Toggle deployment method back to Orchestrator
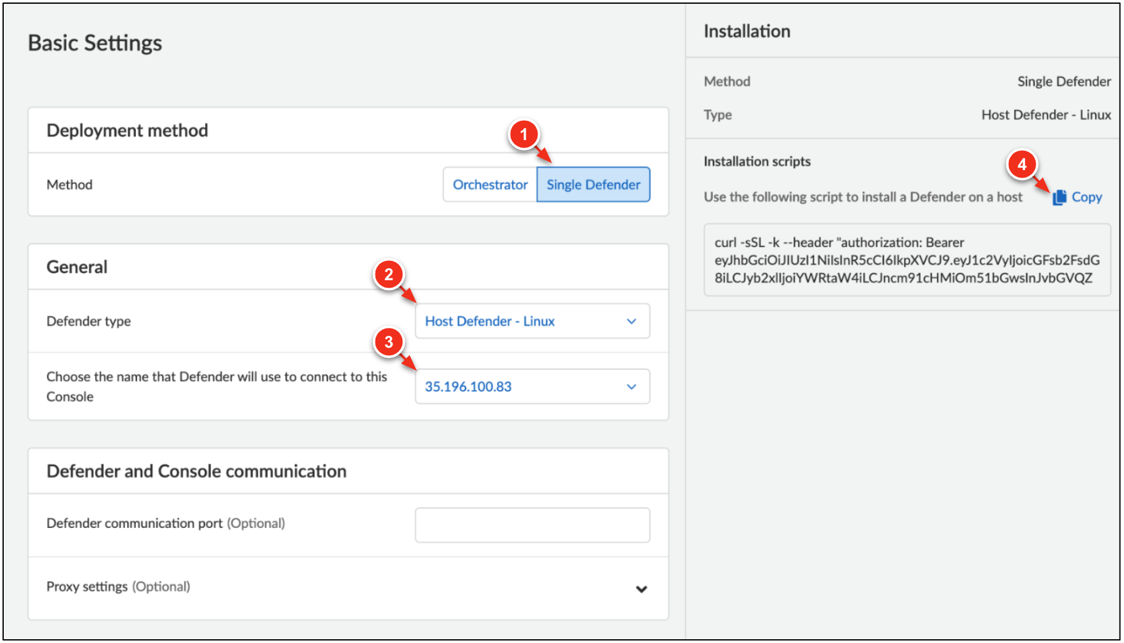 (489, 184)
